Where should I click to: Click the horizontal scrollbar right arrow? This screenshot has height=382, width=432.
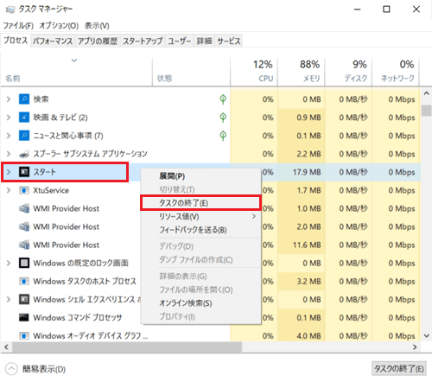(x=415, y=347)
